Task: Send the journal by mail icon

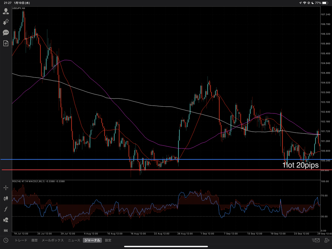Action: coord(316,240)
